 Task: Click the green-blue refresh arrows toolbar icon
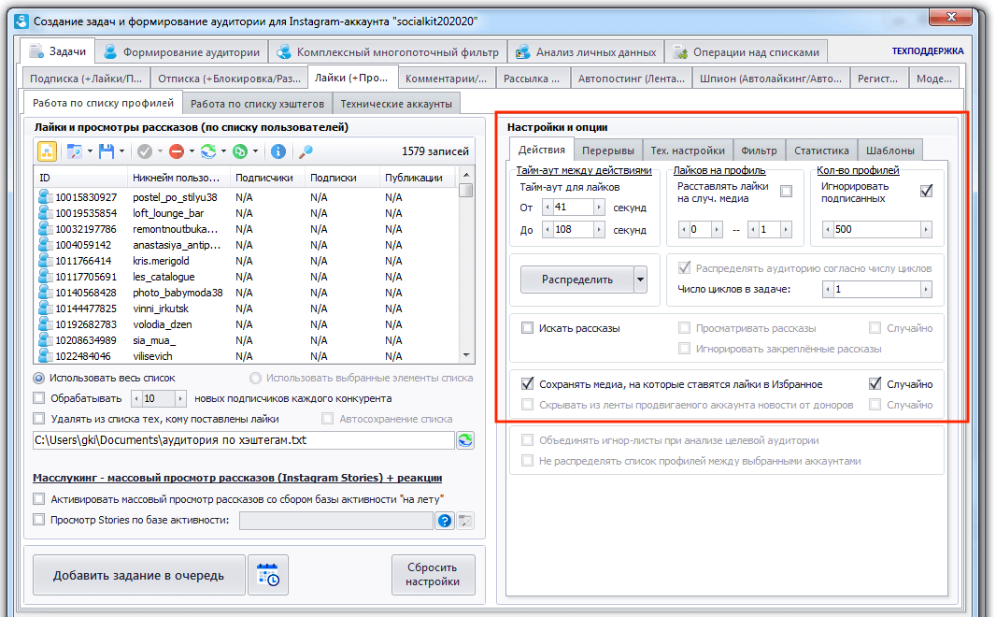pos(208,151)
